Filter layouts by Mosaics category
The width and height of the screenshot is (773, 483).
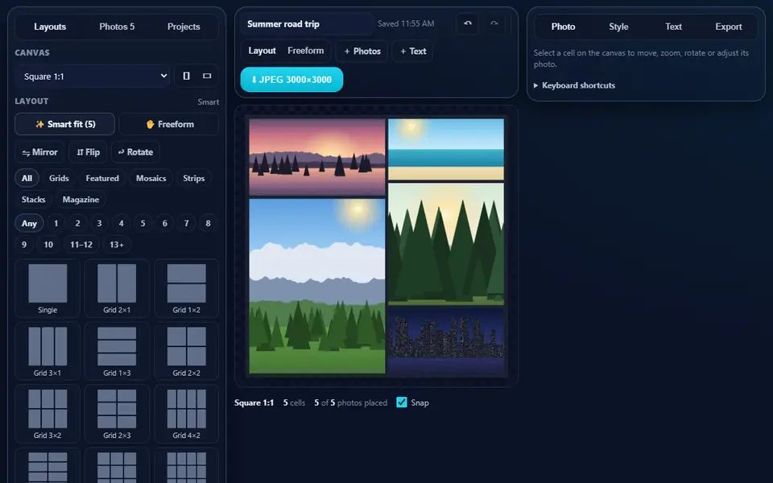[151, 178]
